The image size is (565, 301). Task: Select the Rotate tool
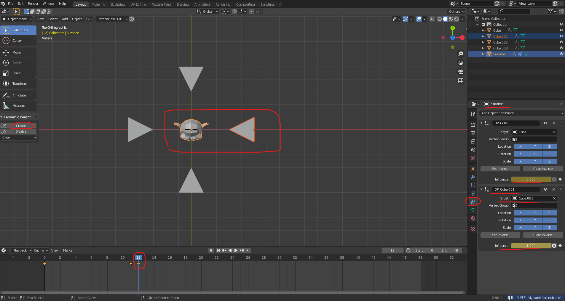[18, 63]
